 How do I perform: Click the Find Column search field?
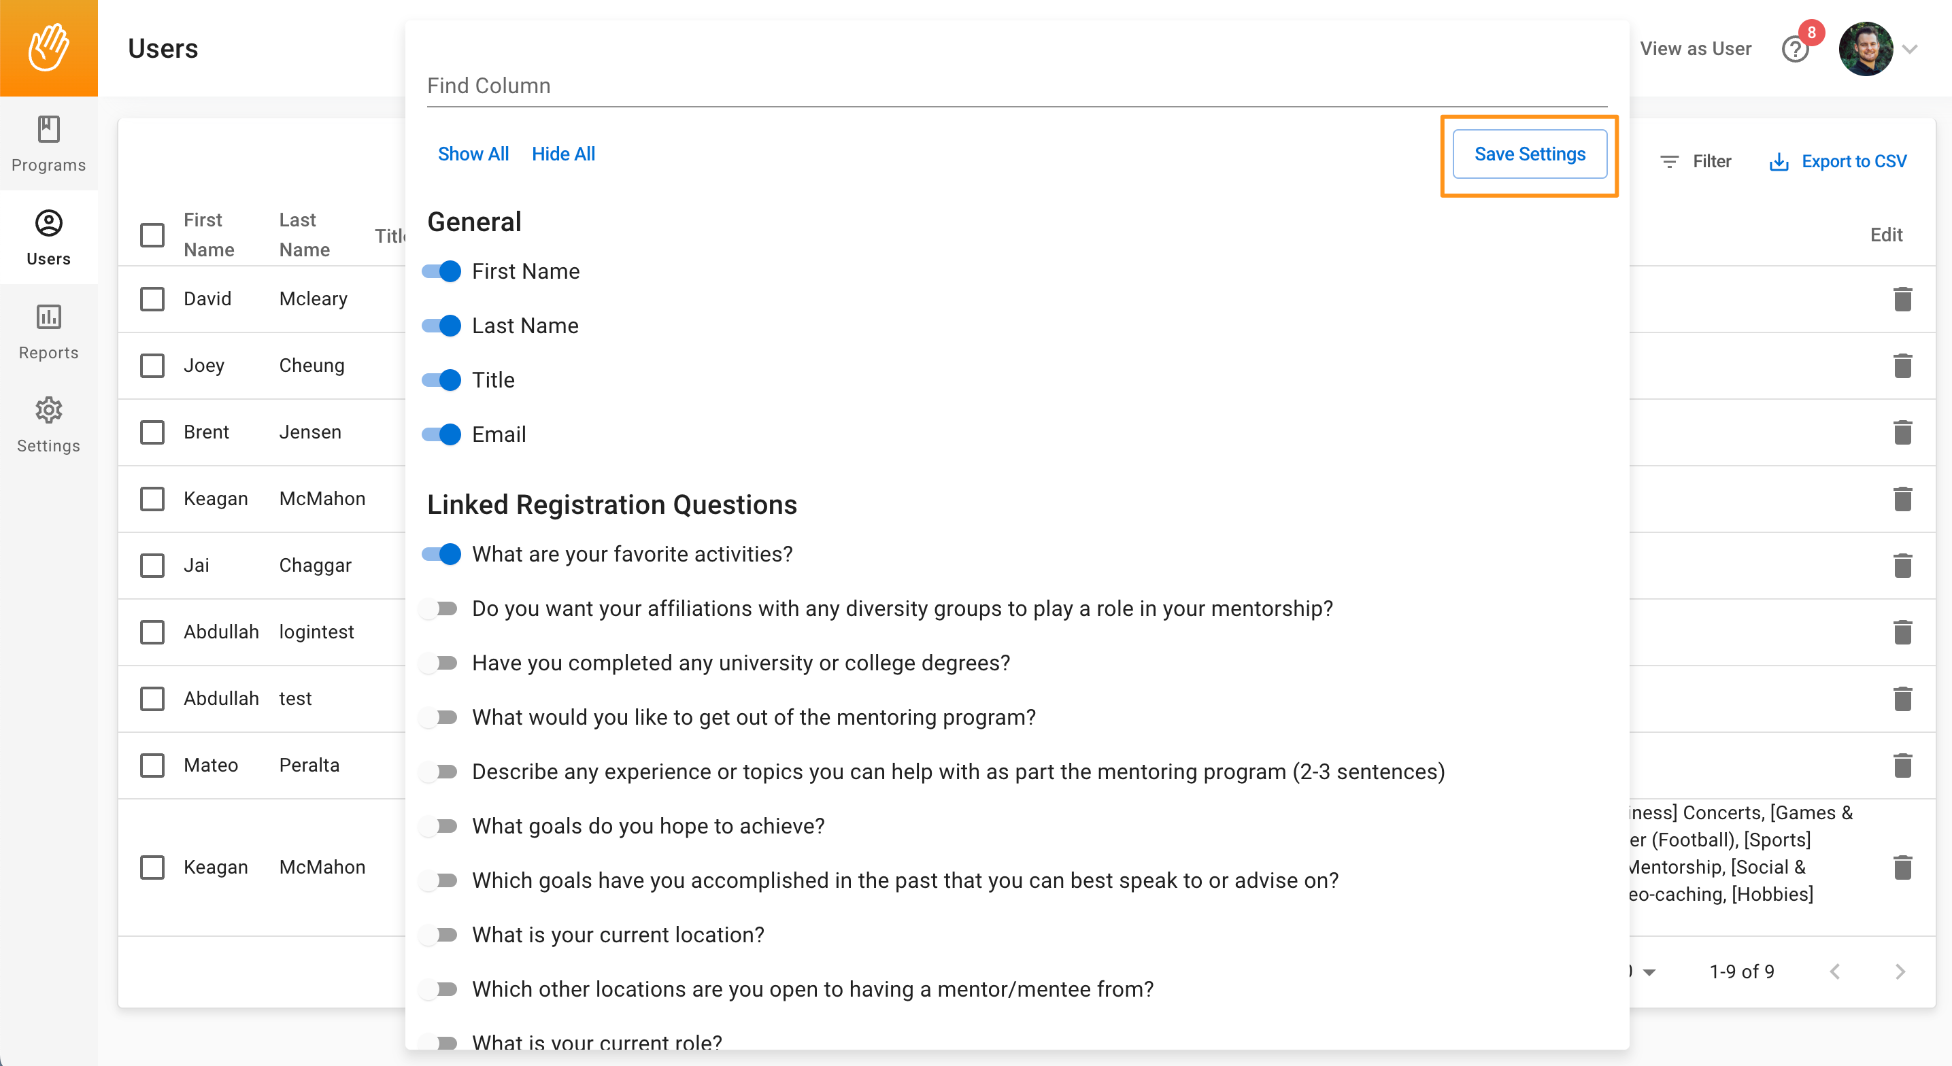coord(1017,86)
